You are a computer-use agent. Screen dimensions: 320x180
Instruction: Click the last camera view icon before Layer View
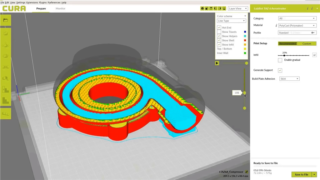224,8
